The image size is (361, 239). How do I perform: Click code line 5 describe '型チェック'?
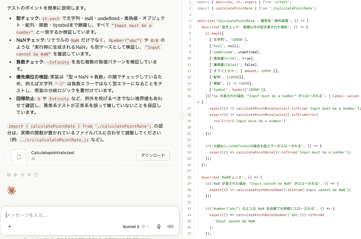(255, 27)
